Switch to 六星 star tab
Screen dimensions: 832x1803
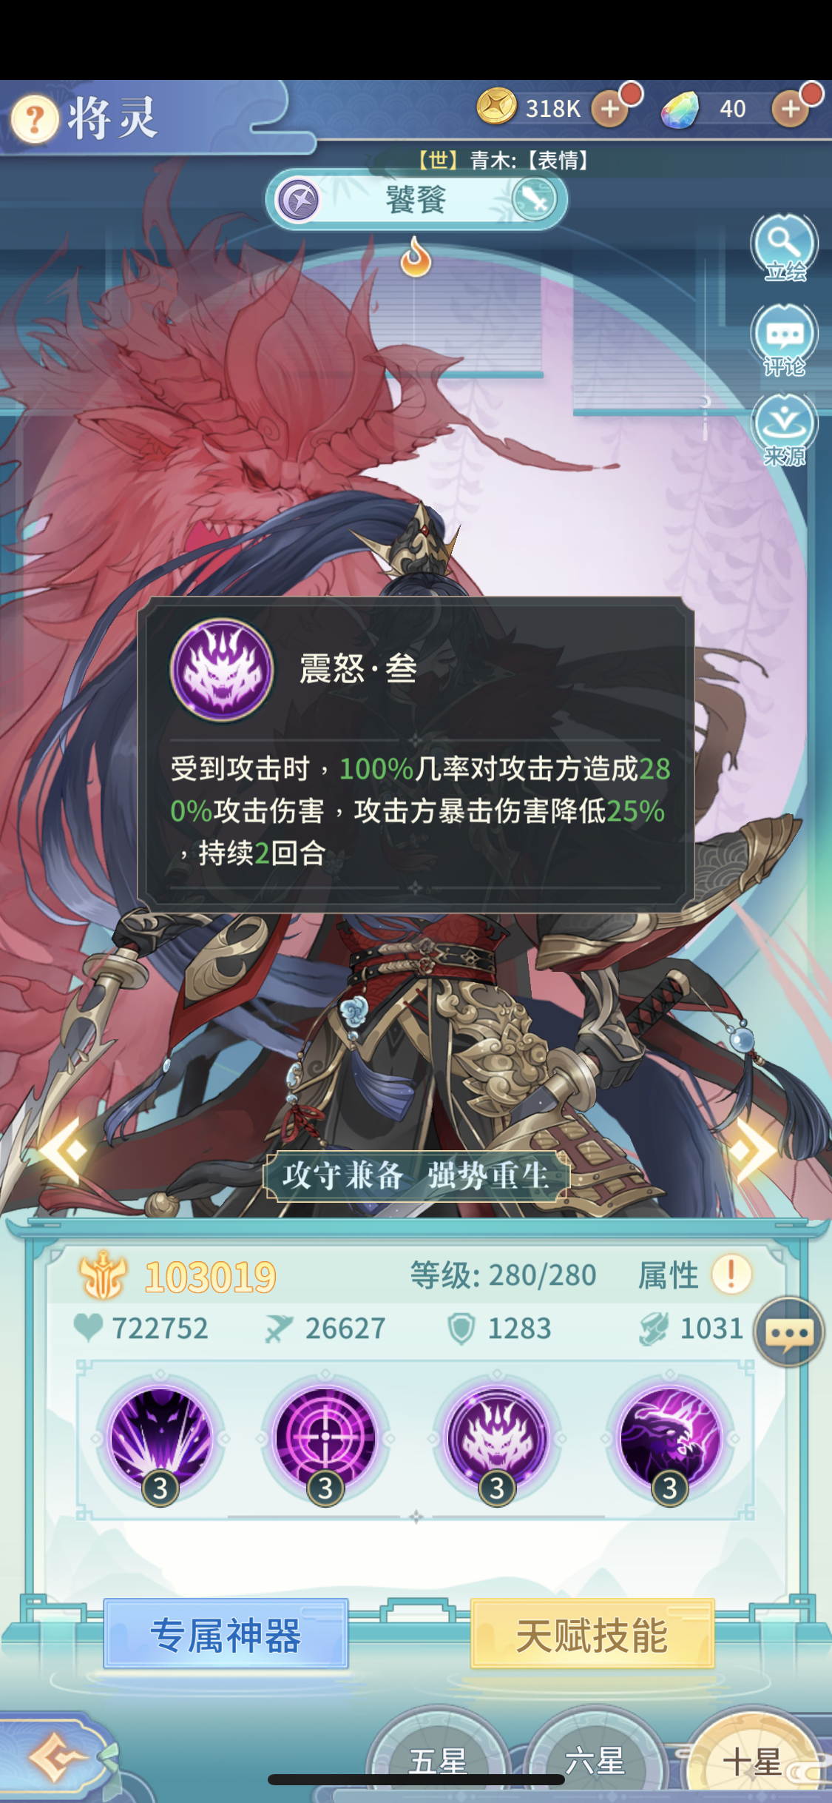coord(595,1760)
